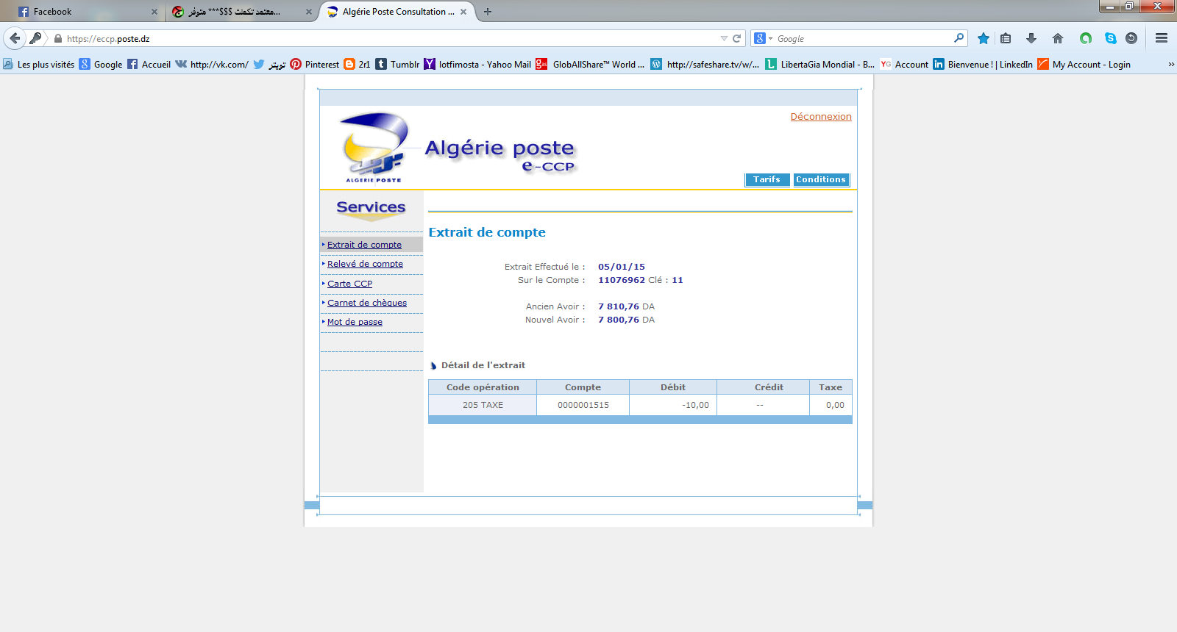Click the key icon beside the address bar
The height and width of the screenshot is (632, 1177).
tap(35, 38)
